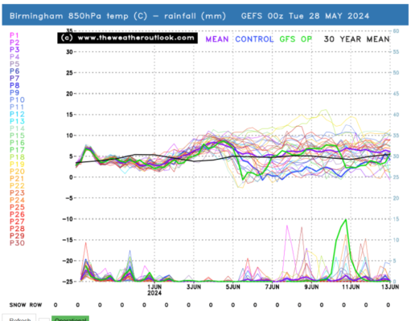Click the green GFS OP legend label

click(x=296, y=39)
